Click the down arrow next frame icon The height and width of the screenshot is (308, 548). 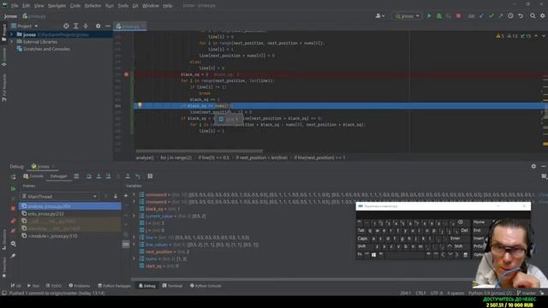coord(116,197)
